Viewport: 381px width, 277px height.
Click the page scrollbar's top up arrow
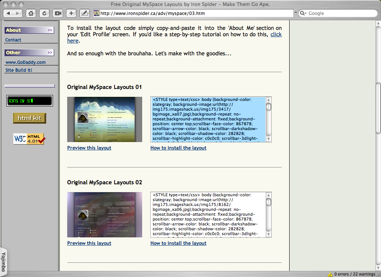tap(378, 24)
